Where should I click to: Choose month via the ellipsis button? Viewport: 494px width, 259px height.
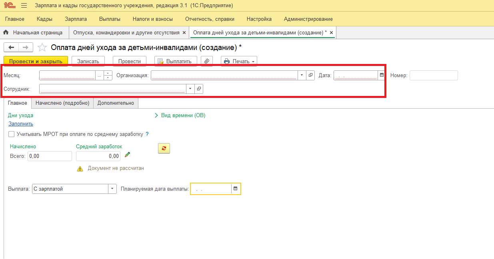click(x=100, y=75)
